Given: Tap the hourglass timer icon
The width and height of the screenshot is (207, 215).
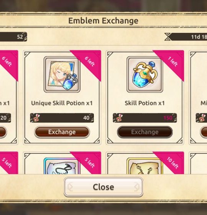Looking at the screenshot, I should [x=168, y=37].
